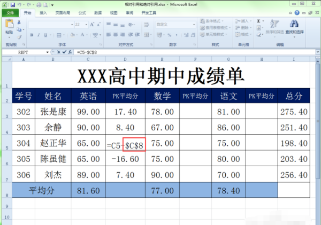Image resolution: width=321 pixels, height=225 pixels.
Task: Open number format dropdown 自定义
Action: 194,25
